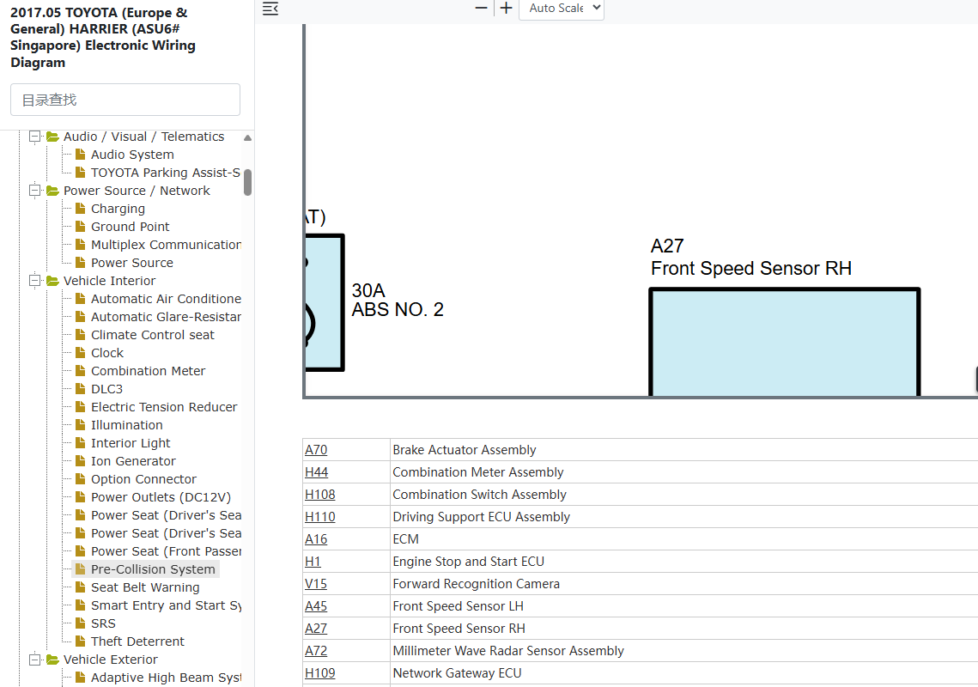Collapse the Vehicle Interior folder
978x687 pixels.
pos(35,281)
